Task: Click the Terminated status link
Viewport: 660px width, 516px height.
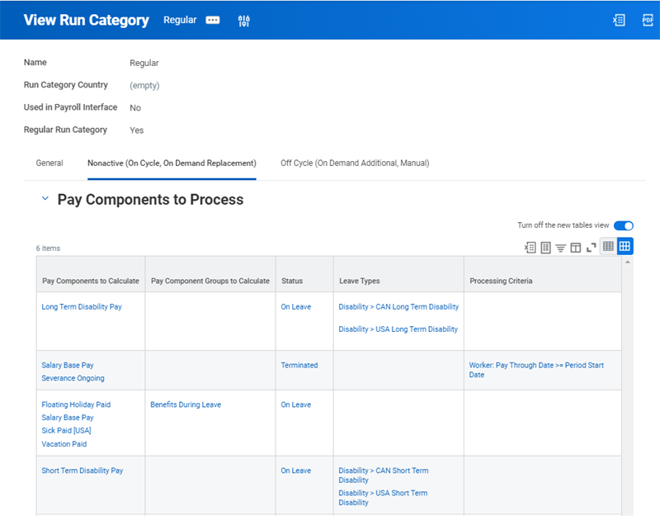Action: click(x=299, y=365)
